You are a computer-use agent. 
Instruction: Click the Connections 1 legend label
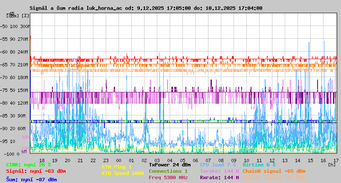tap(168, 171)
